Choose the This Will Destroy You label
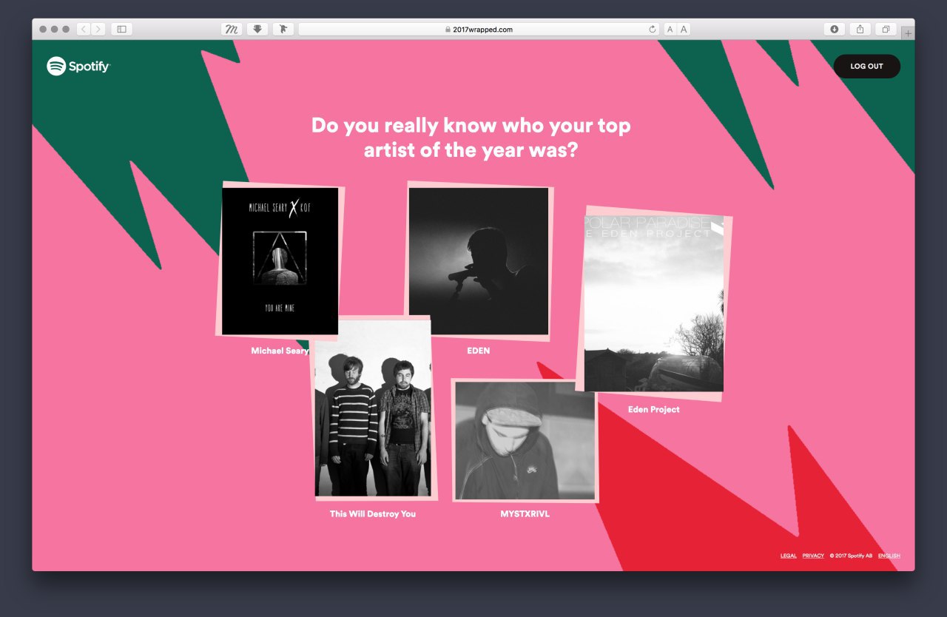 click(x=373, y=513)
